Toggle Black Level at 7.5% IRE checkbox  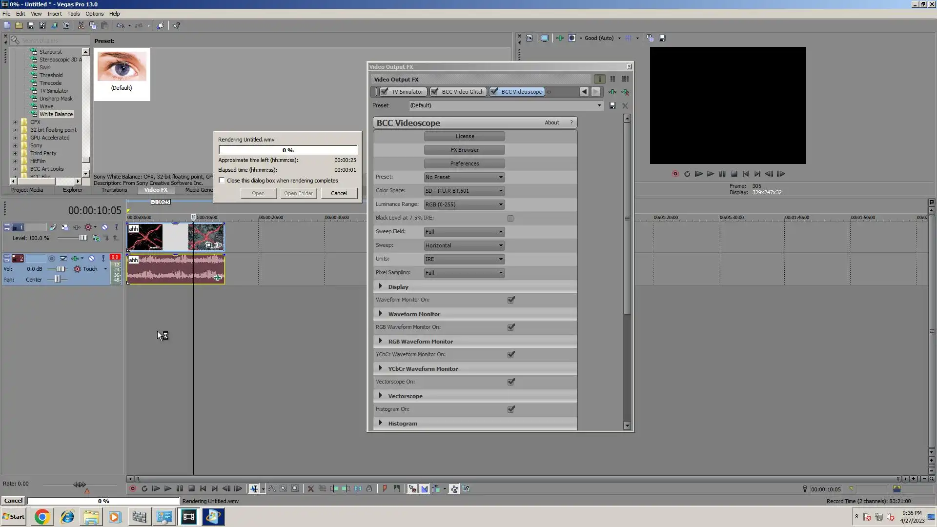510,218
